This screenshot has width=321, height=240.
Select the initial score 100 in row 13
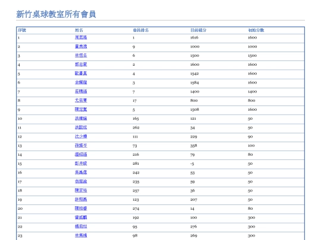[x=251, y=146]
